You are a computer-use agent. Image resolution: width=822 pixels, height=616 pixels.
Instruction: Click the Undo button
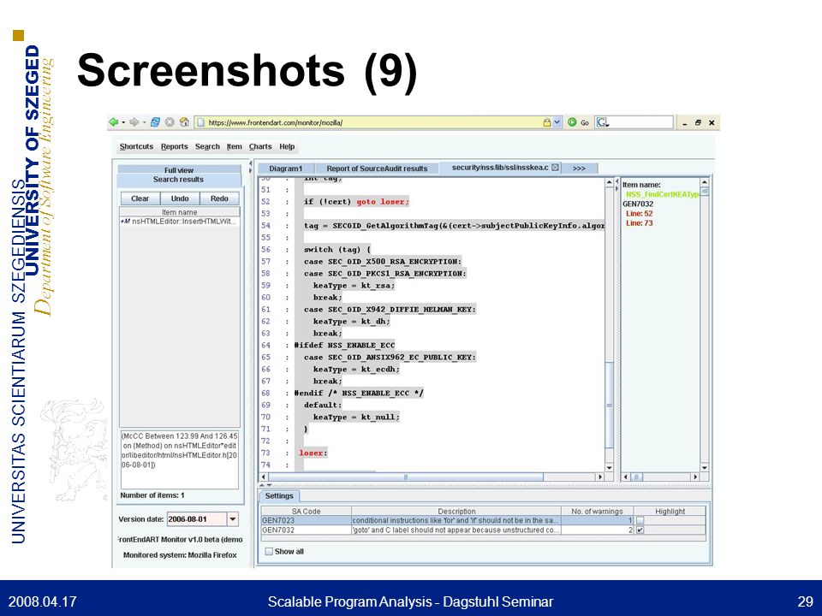179,198
